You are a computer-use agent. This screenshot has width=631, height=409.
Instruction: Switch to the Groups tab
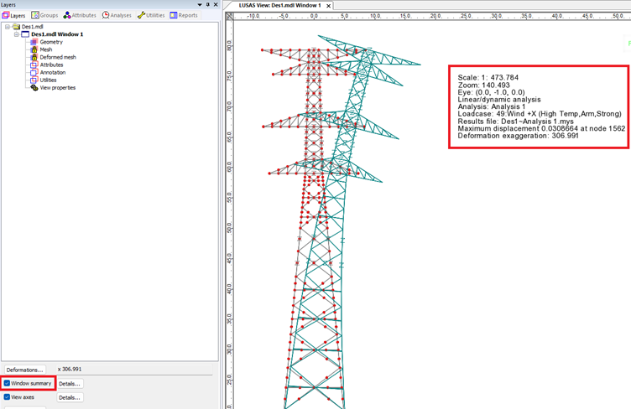pyautogui.click(x=45, y=15)
